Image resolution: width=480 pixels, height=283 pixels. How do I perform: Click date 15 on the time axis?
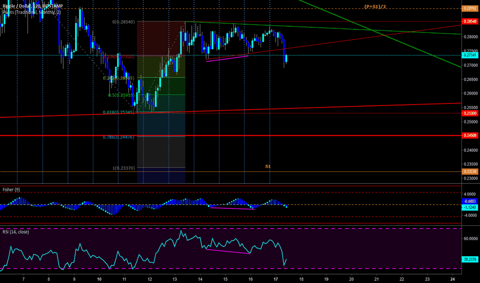point(225,279)
